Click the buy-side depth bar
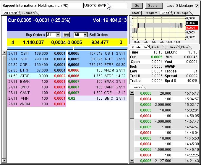The height and width of the screenshot is (165, 201). point(40,48)
